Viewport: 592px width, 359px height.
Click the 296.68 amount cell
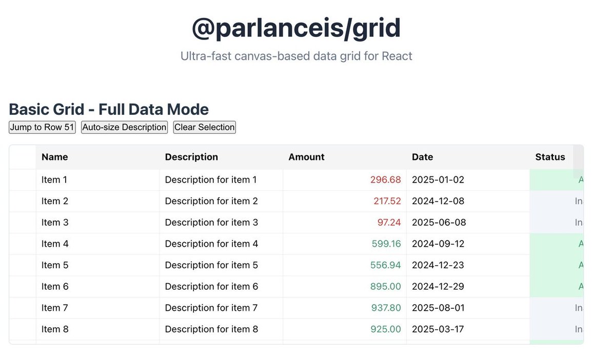(x=345, y=180)
